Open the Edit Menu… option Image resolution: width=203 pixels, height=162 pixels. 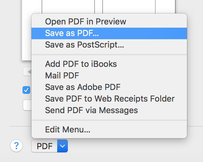point(67,130)
